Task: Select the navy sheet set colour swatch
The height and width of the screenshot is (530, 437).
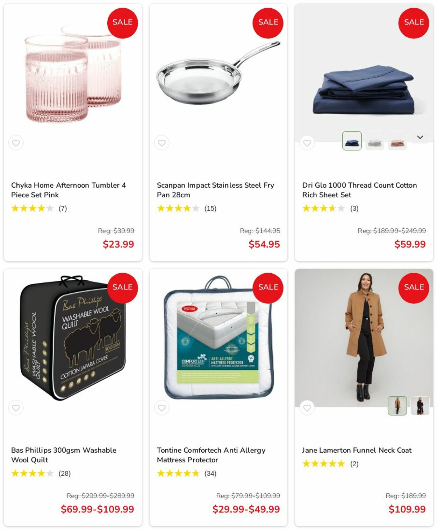Action: pyautogui.click(x=352, y=141)
